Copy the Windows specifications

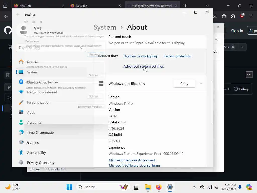(184, 84)
